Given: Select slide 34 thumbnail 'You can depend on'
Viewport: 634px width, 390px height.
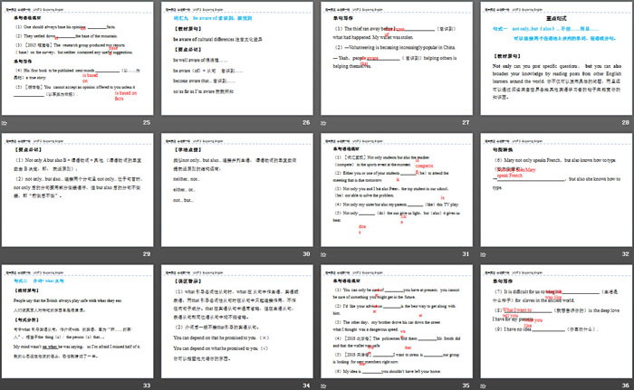Looking at the screenshot, I should coord(237,322).
